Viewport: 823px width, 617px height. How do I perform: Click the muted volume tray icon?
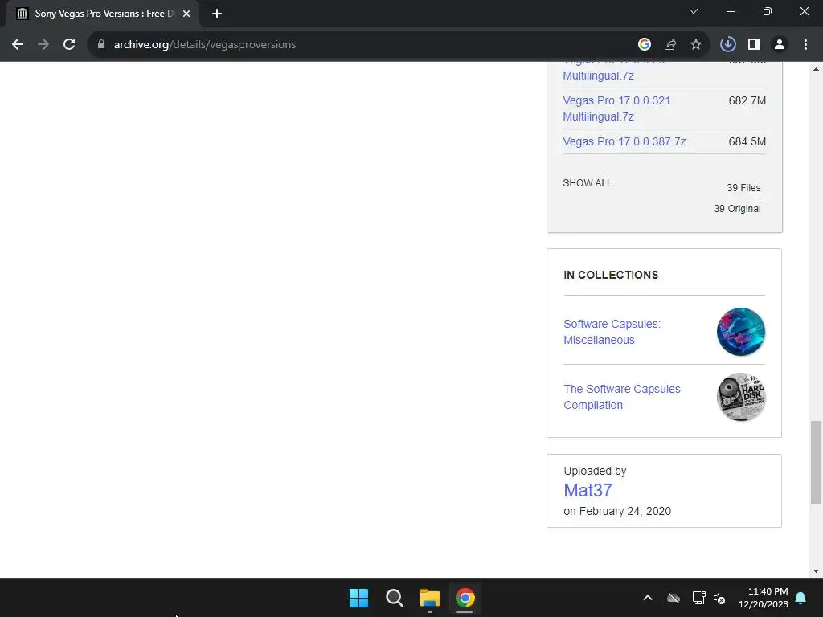pyautogui.click(x=719, y=598)
